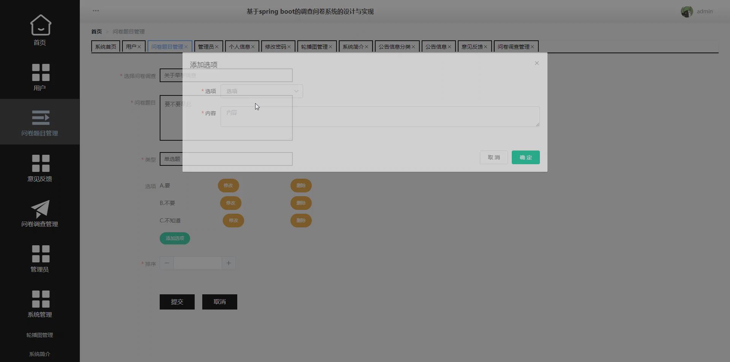Click 修改 next to option B.不要

[230, 203]
